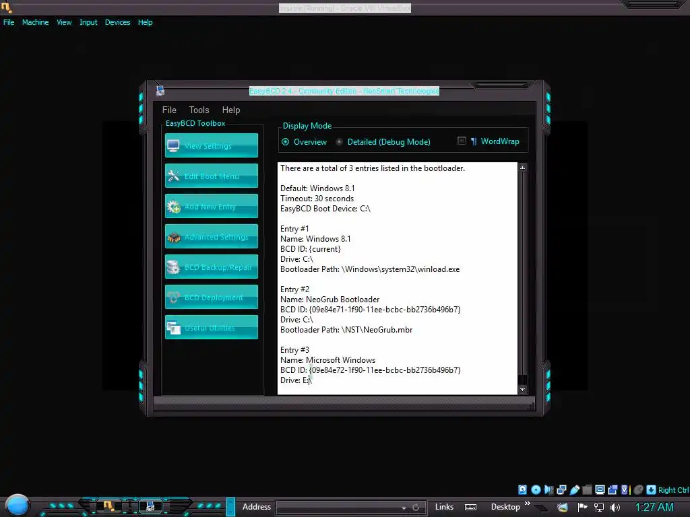The image size is (690, 517).
Task: Click inside the taskbar Address input field
Action: click(x=338, y=508)
